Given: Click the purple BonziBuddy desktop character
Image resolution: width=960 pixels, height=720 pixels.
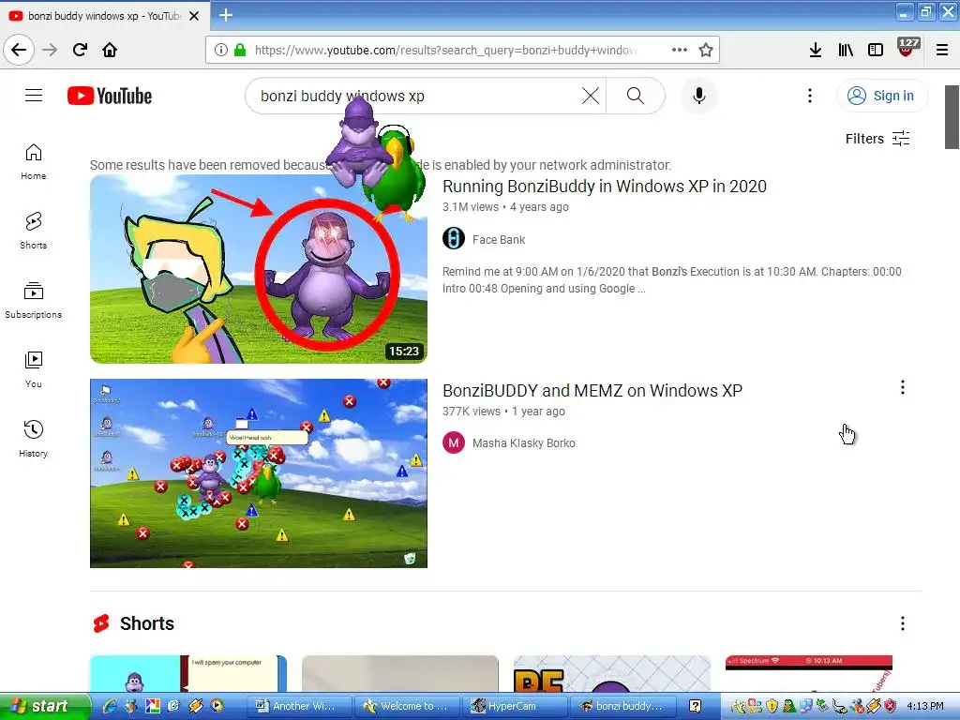Looking at the screenshot, I should click(x=357, y=142).
